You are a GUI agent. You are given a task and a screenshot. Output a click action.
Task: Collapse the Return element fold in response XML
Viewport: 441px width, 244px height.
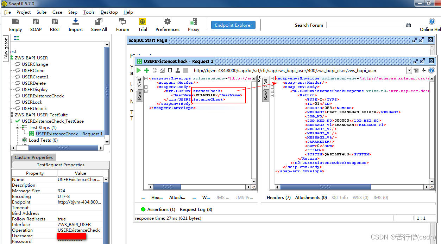(x=272, y=95)
